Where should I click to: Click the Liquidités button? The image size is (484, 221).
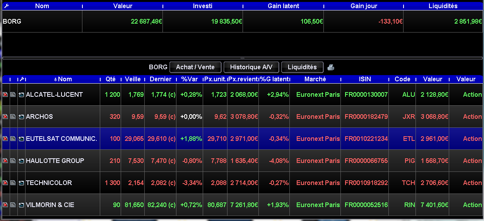[302, 67]
